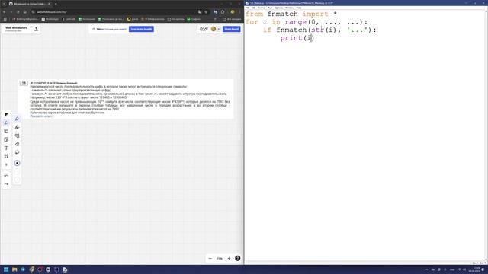Image resolution: width=488 pixels, height=274 pixels.
Task: Open Windows Start menu
Action: pos(6,269)
